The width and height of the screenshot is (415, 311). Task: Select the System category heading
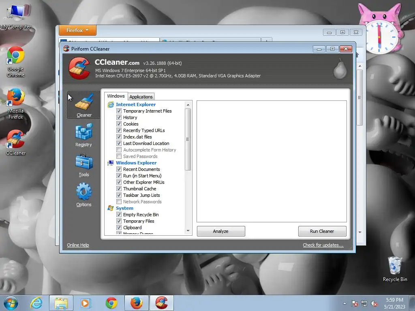124,208
